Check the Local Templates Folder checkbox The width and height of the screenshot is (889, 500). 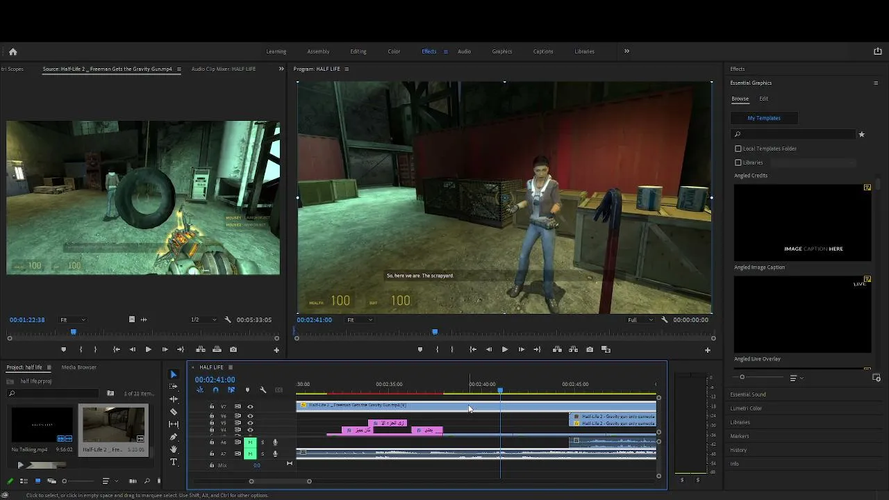(x=738, y=149)
